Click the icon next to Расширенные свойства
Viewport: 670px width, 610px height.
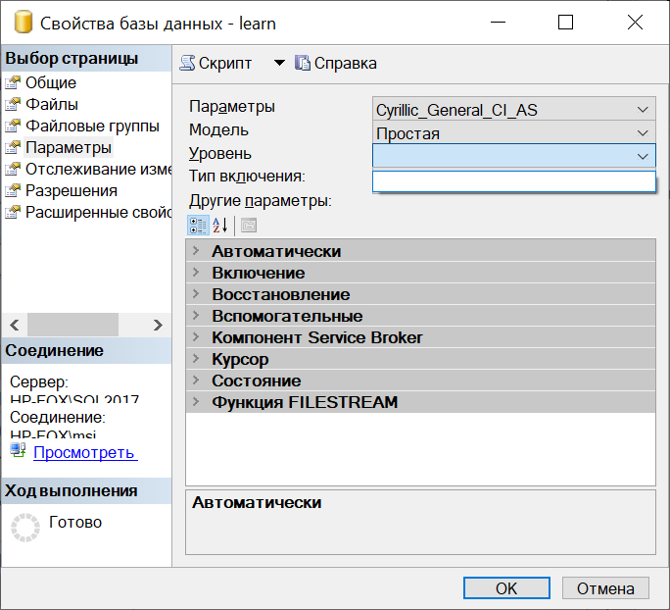point(13,212)
